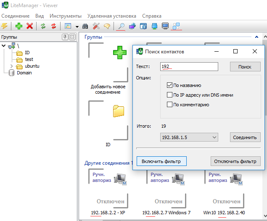Open the Удаленная установка menu
The image size is (267, 221).
(112, 16)
